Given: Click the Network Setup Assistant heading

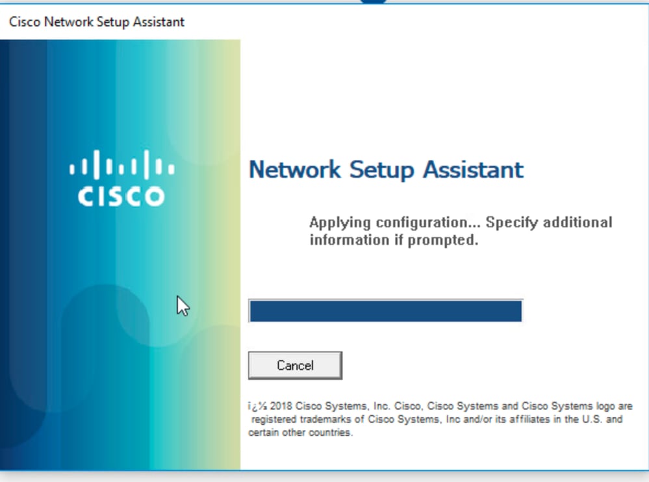Looking at the screenshot, I should [x=386, y=170].
